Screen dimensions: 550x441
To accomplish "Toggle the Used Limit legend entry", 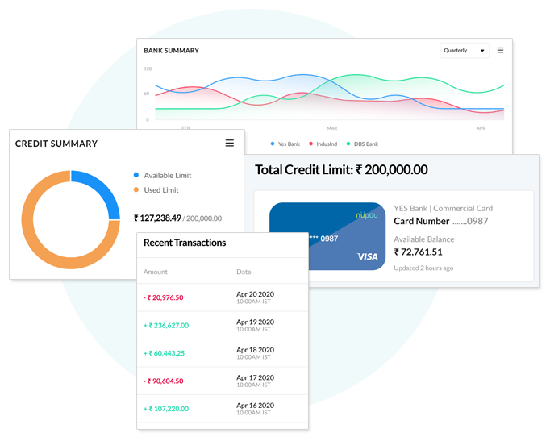I will pyautogui.click(x=156, y=190).
